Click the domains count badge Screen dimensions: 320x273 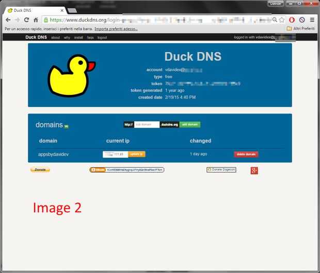tap(66, 127)
